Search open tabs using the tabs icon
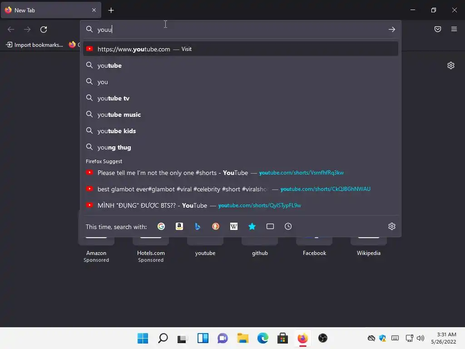 [270, 226]
